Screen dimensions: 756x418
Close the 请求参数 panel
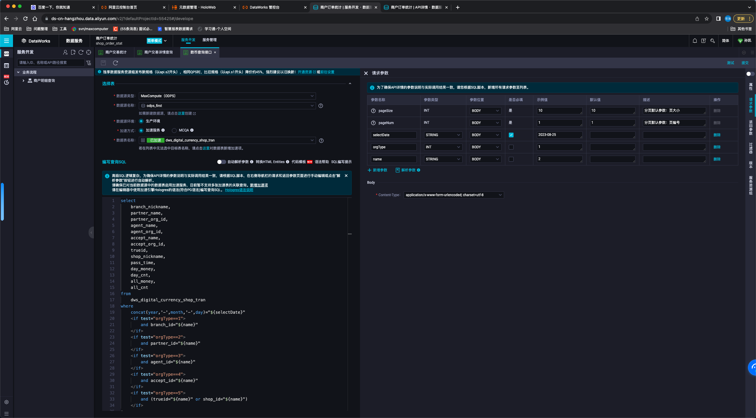[x=366, y=73]
